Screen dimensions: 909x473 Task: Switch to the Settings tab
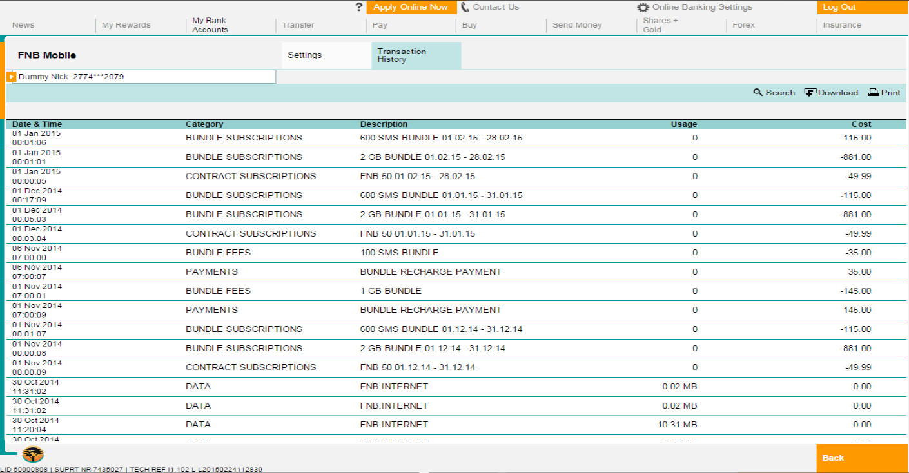tap(305, 55)
